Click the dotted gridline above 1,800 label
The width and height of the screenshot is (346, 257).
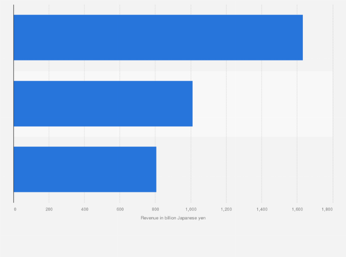[x=333, y=104]
